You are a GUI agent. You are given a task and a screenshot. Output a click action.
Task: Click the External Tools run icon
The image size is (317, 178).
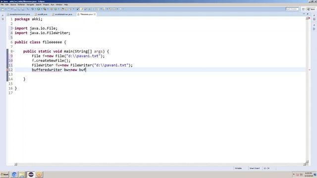[x=45, y=9]
